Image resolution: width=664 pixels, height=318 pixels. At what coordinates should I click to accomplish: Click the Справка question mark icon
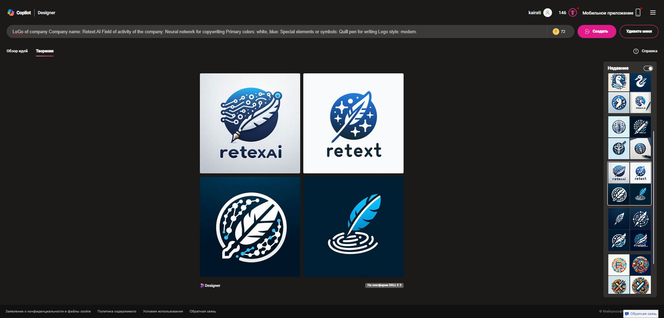636,51
